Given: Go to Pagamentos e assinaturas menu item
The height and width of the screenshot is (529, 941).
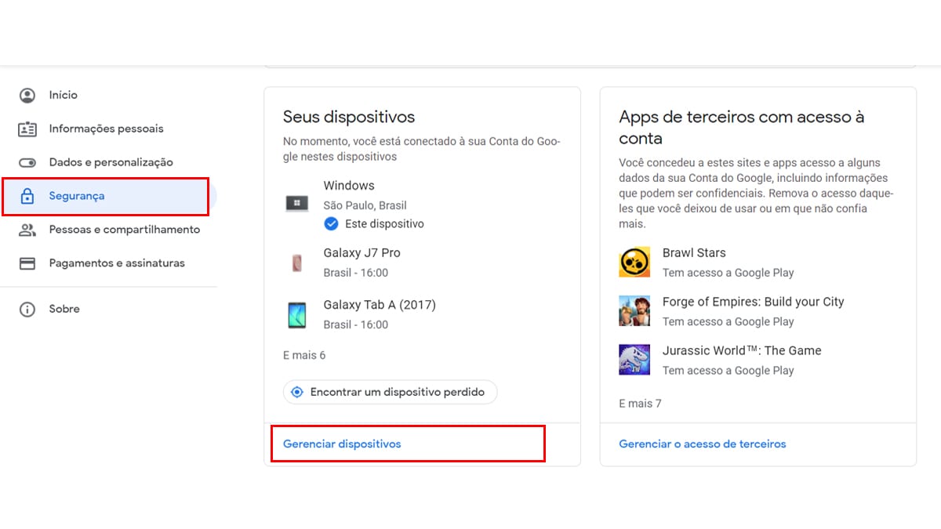Looking at the screenshot, I should point(117,263).
